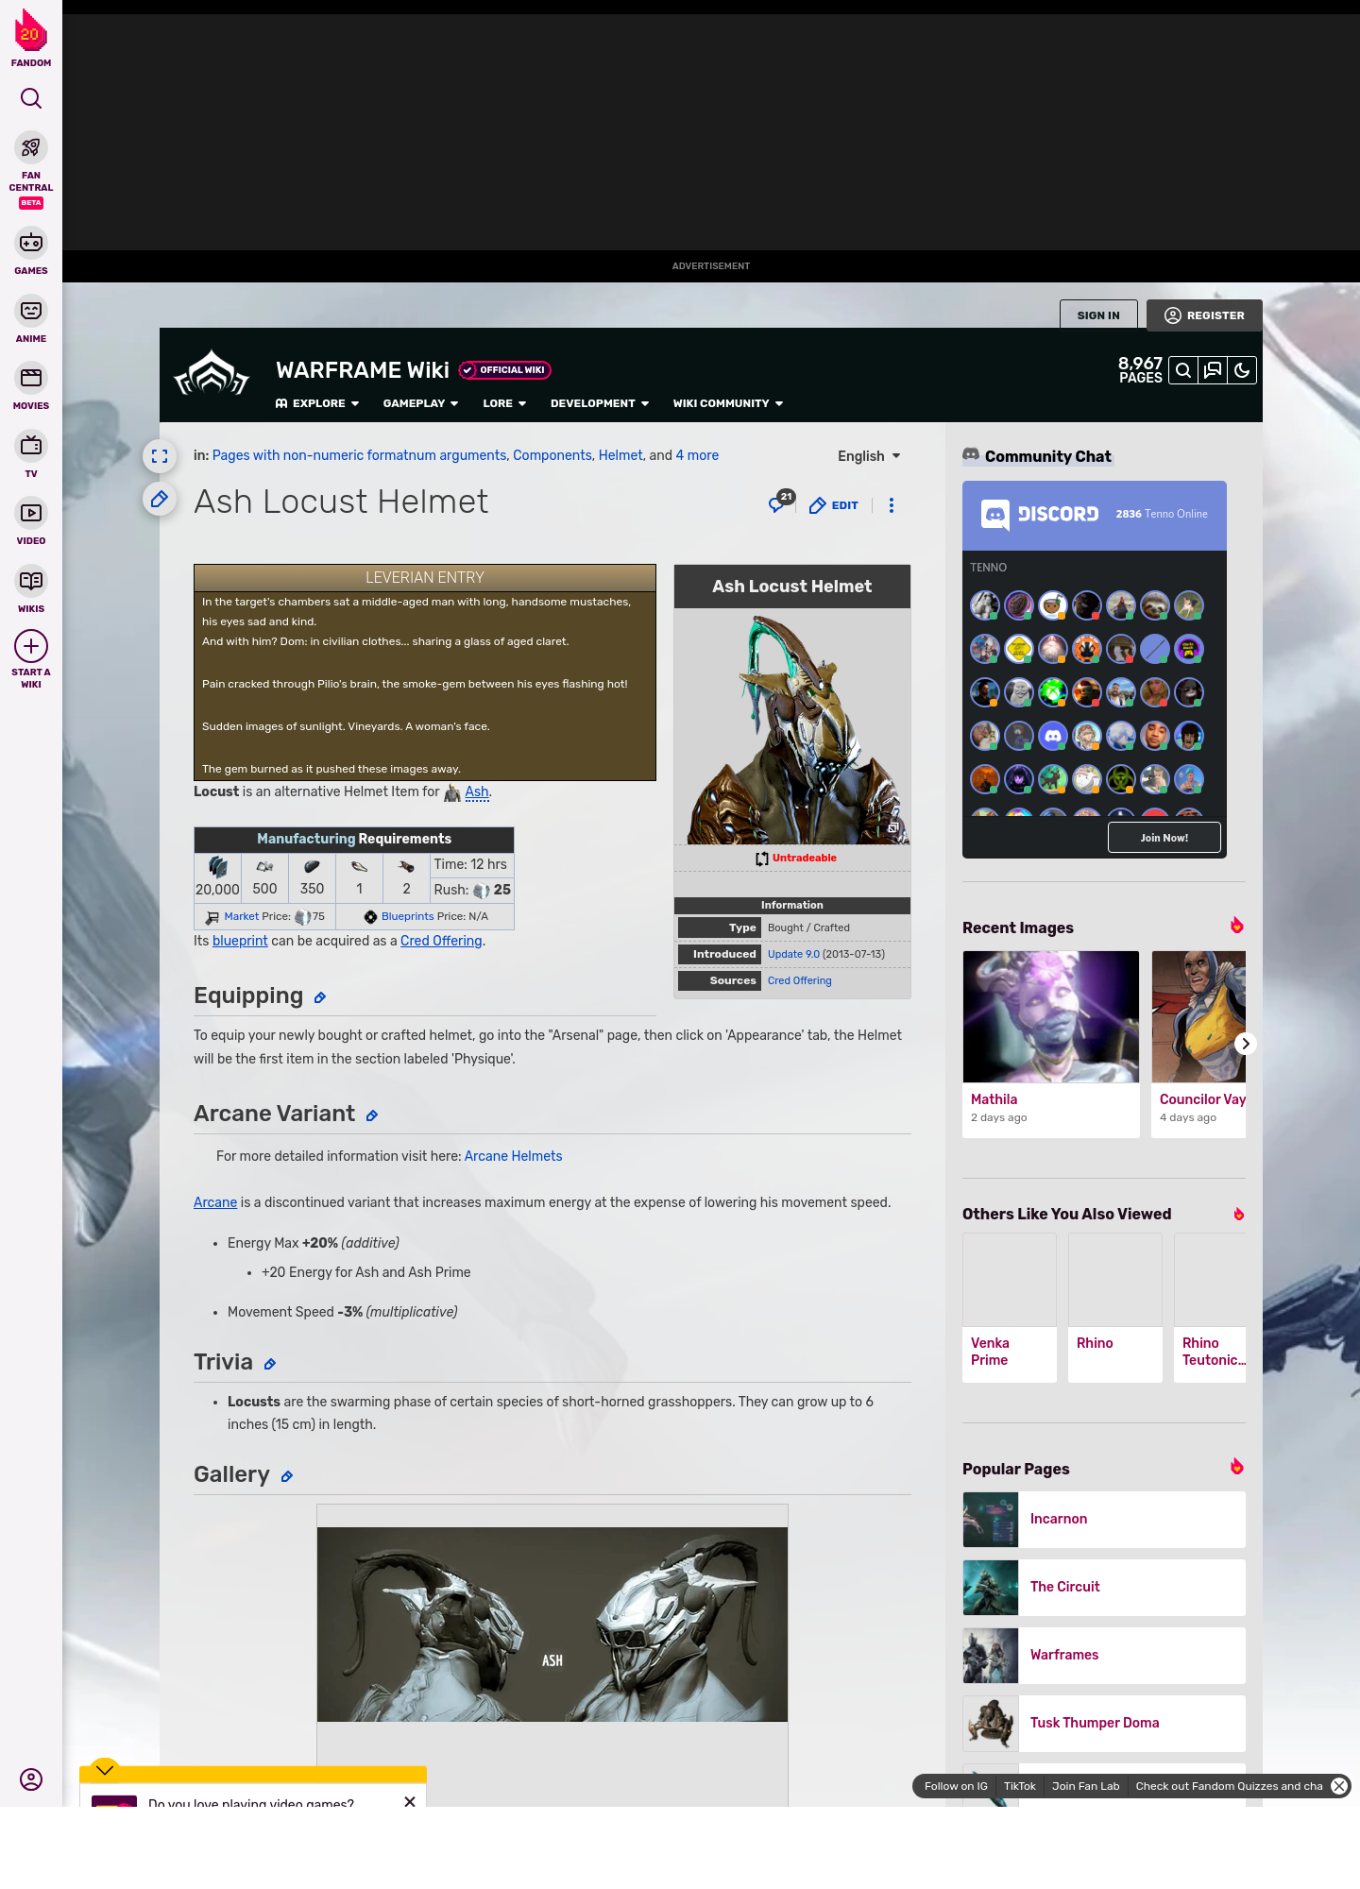1360x1889 pixels.
Task: Open the Ash helmets gallery image
Action: (x=552, y=1625)
